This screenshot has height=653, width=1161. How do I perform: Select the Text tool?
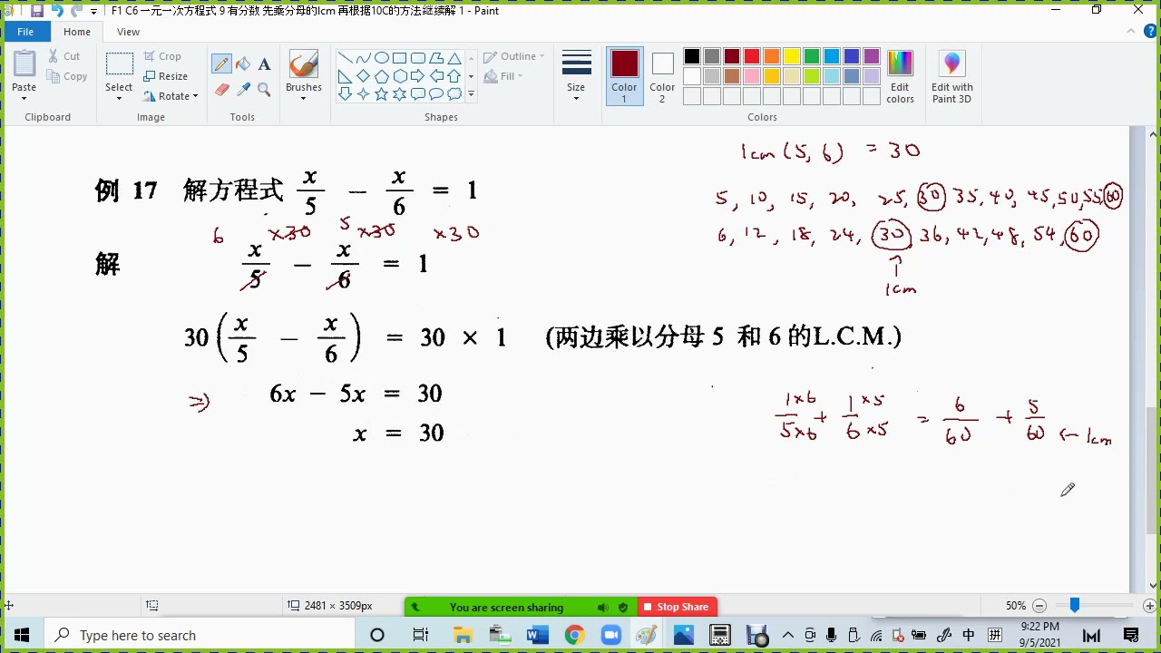pyautogui.click(x=264, y=63)
